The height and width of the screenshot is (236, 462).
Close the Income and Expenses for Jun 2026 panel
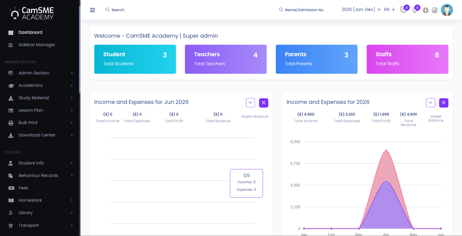263,103
